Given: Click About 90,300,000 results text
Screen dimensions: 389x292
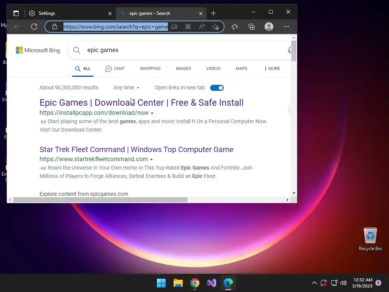Looking at the screenshot, I should [x=69, y=88].
